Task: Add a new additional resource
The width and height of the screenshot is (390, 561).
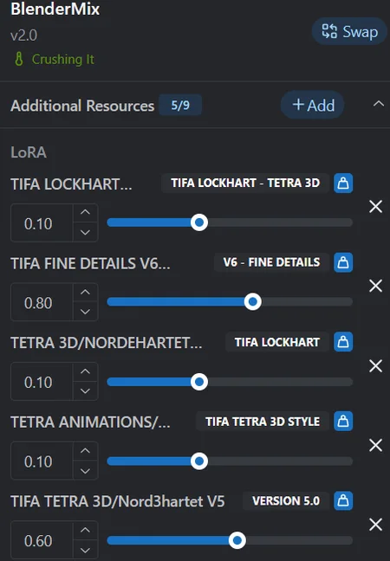Action: coord(312,105)
